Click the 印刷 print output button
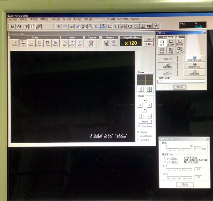This screenshot has width=213, height=201. pos(106,43)
